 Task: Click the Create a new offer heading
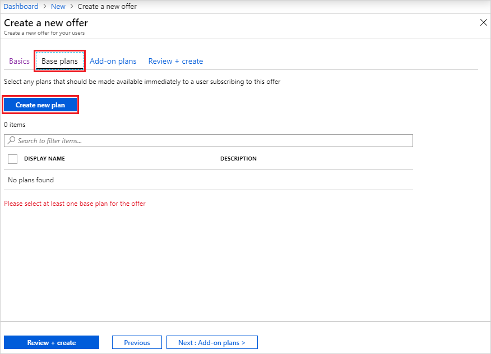(x=45, y=23)
